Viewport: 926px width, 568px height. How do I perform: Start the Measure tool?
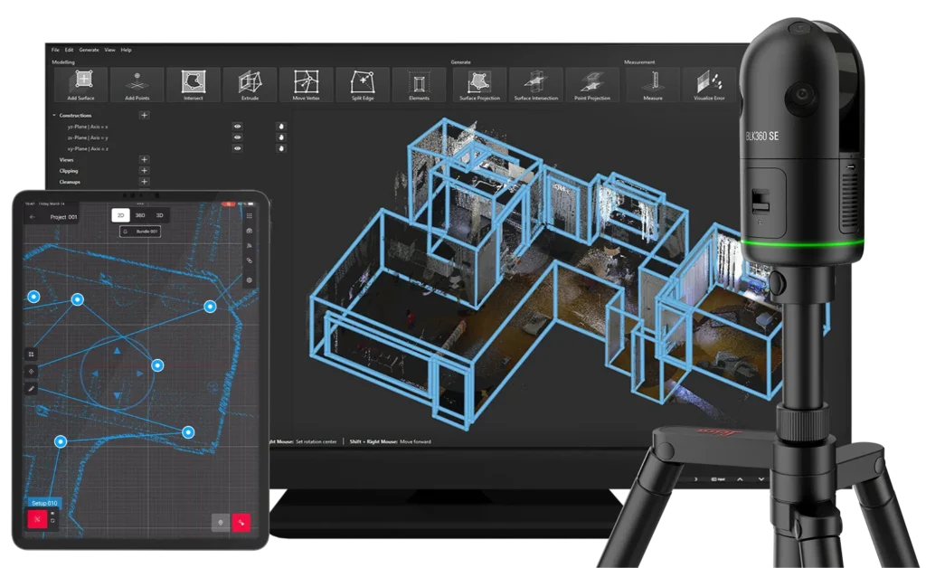point(652,84)
